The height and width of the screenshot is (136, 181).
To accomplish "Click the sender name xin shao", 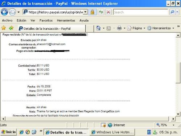I will tap(42, 40).
